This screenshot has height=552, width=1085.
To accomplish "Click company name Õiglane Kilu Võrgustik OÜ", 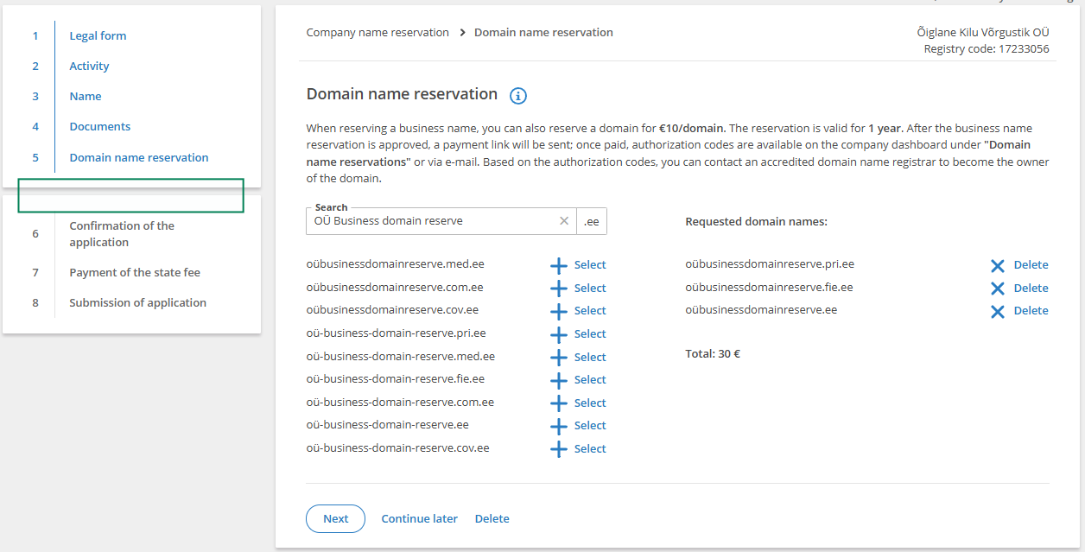I will point(983,33).
